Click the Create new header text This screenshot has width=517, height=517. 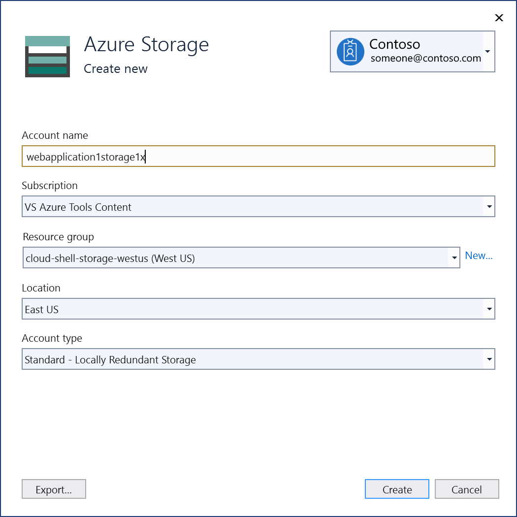coord(115,69)
